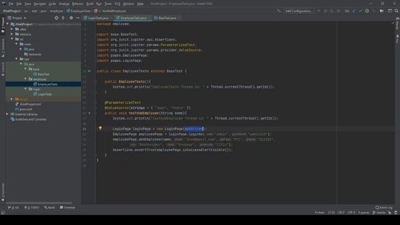
Task: Open the Build tool window
Action: [49, 207]
